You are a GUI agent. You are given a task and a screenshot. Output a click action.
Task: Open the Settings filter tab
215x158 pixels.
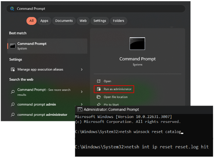[100, 21]
